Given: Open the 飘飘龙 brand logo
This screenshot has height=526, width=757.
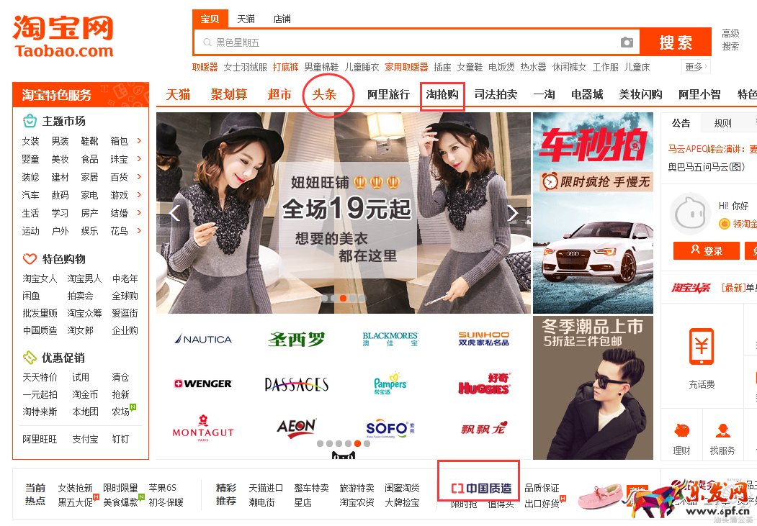Looking at the screenshot, I should [x=483, y=428].
